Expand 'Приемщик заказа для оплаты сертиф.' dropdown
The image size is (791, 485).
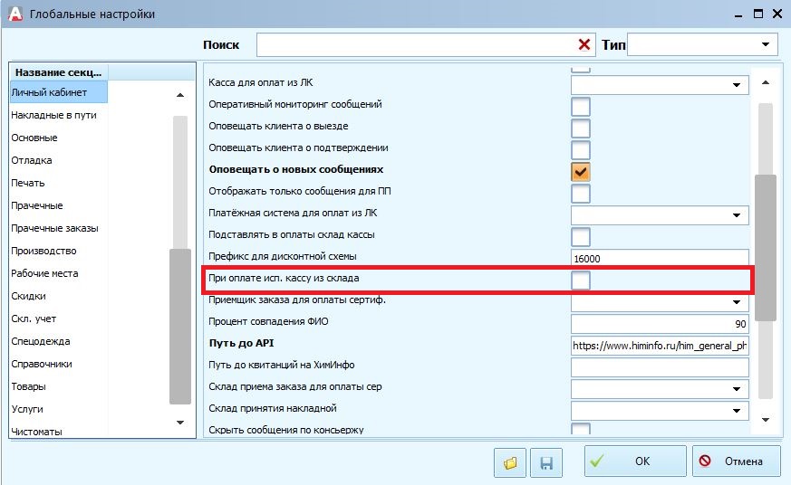pos(737,302)
